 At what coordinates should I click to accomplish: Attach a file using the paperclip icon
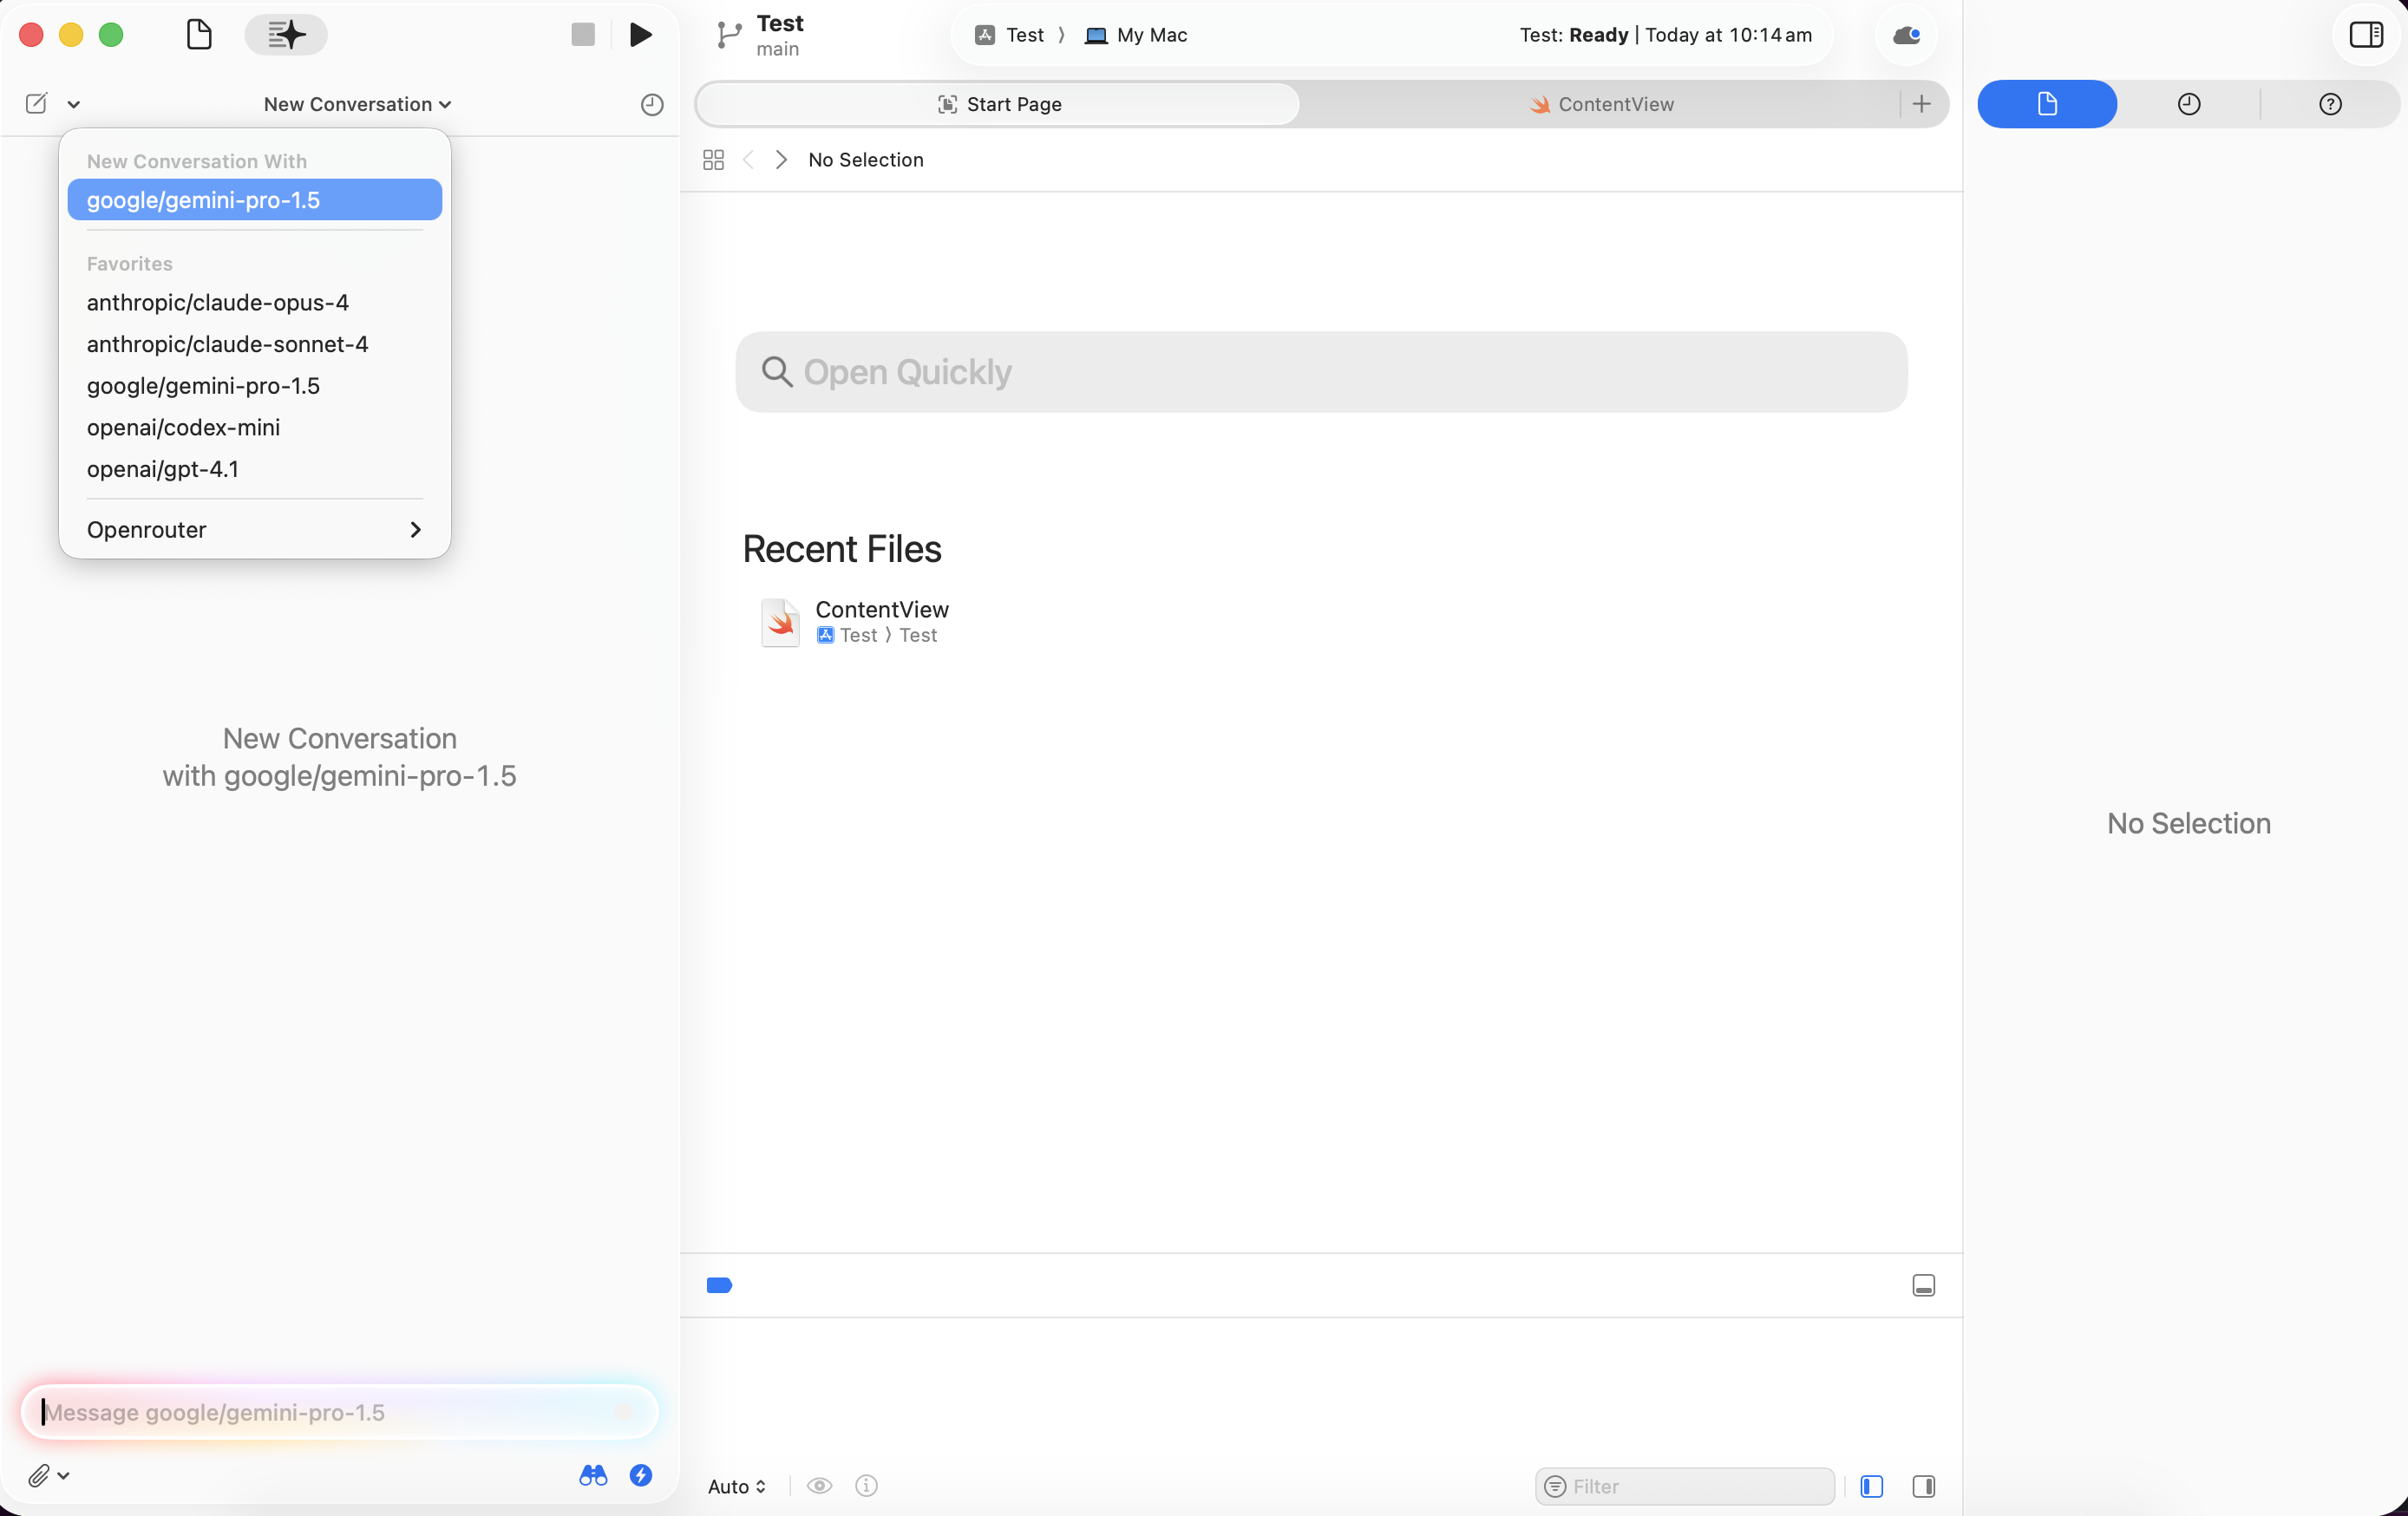[x=40, y=1475]
